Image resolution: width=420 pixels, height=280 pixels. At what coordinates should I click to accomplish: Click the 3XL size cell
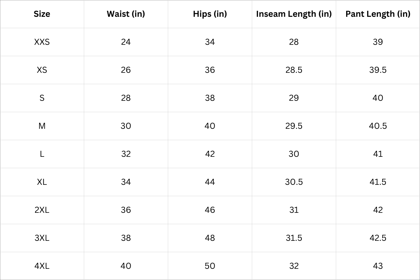pyautogui.click(x=42, y=238)
